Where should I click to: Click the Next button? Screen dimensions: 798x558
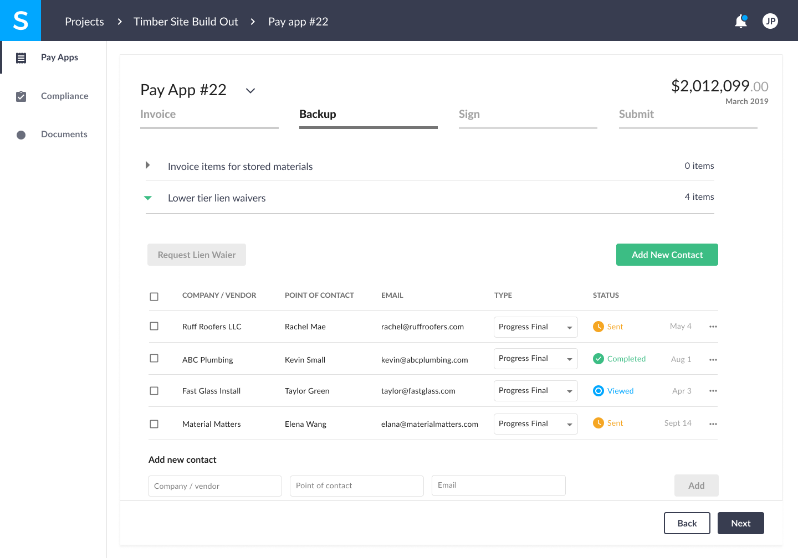[x=741, y=523]
